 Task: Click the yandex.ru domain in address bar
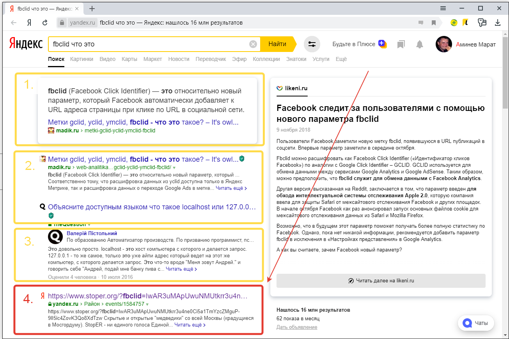(82, 23)
